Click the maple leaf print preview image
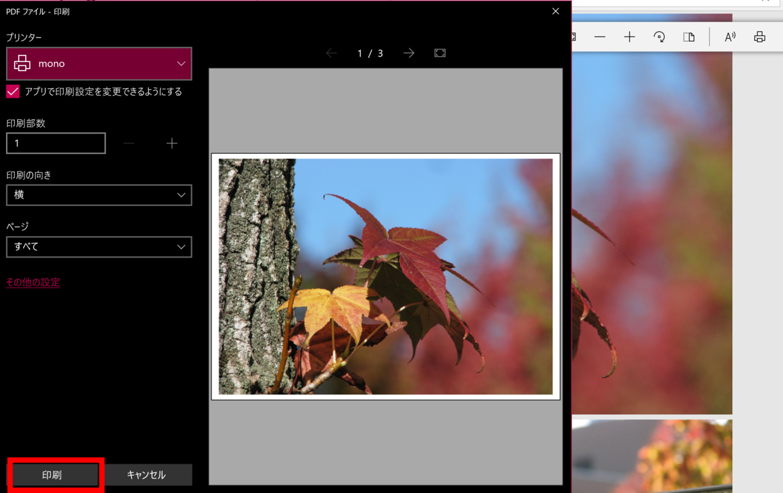 386,276
